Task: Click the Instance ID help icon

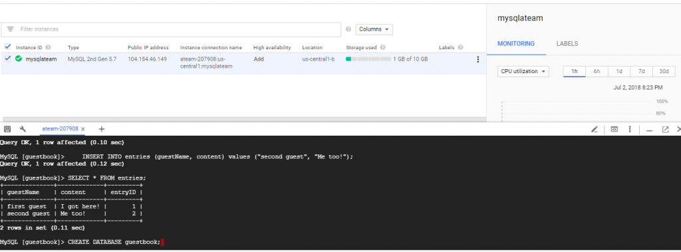Action: [x=48, y=47]
